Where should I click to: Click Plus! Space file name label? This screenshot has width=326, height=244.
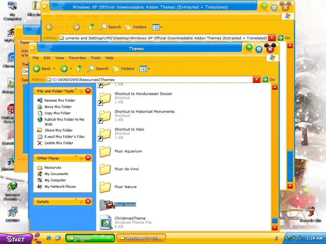point(125,205)
